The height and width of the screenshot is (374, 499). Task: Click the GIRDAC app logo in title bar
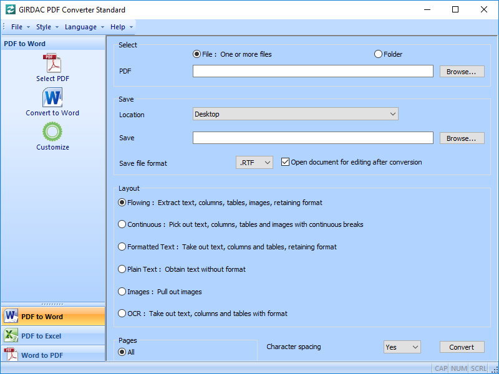(10, 9)
